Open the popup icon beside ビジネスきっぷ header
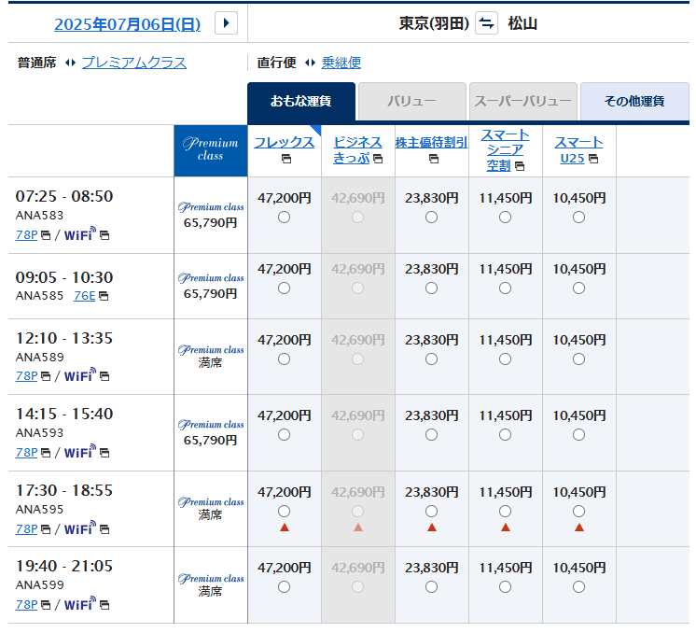The image size is (696, 633). 378,159
